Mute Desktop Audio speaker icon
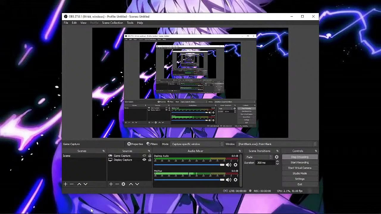The height and width of the screenshot is (214, 381). point(228,165)
